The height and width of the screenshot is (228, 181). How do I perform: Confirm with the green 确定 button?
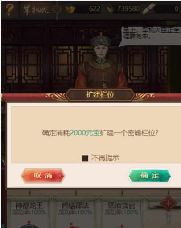click(x=150, y=176)
